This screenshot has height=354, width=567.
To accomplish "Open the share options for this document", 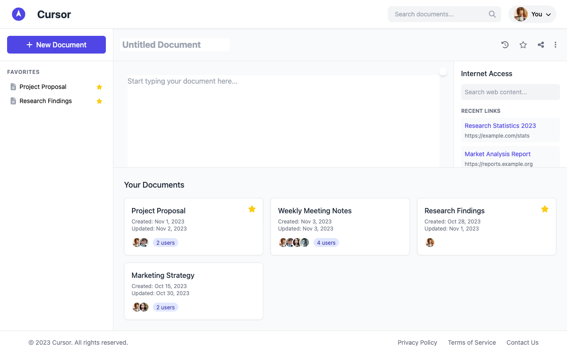I will pyautogui.click(x=540, y=45).
